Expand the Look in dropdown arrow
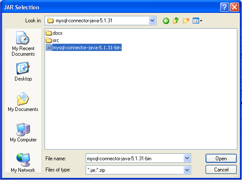Viewport: 242px width, 180px height. click(152, 21)
